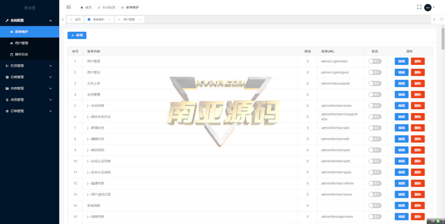Switch to the 首页 tab
The width and height of the screenshot is (445, 224).
(75, 19)
